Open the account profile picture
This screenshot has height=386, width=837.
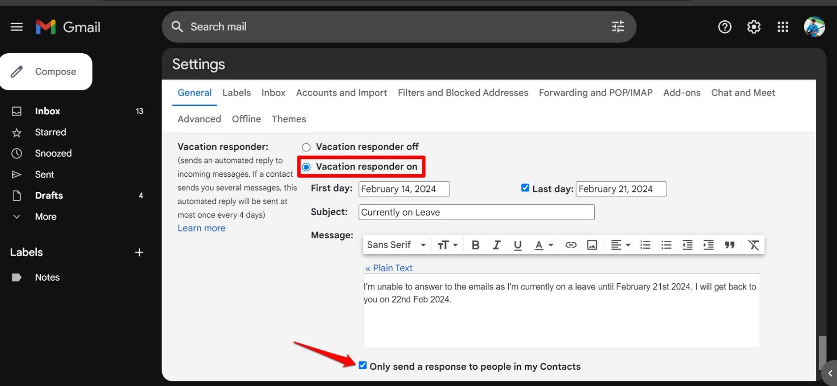click(x=814, y=27)
